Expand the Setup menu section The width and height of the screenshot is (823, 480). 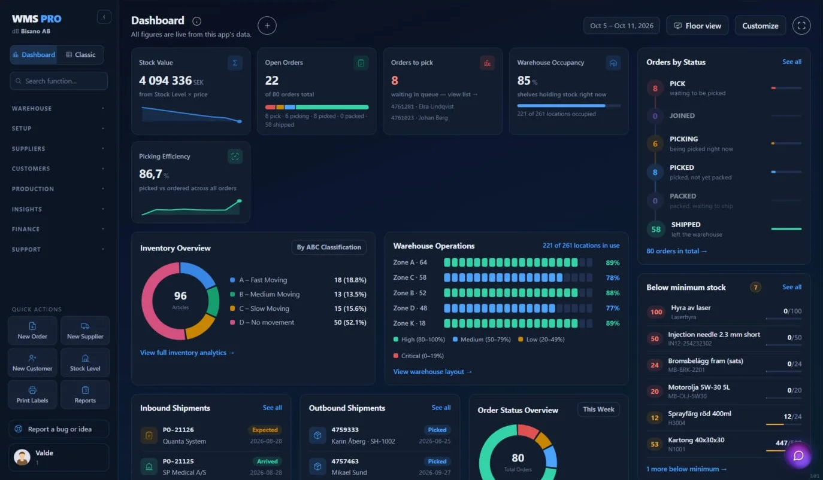[58, 129]
